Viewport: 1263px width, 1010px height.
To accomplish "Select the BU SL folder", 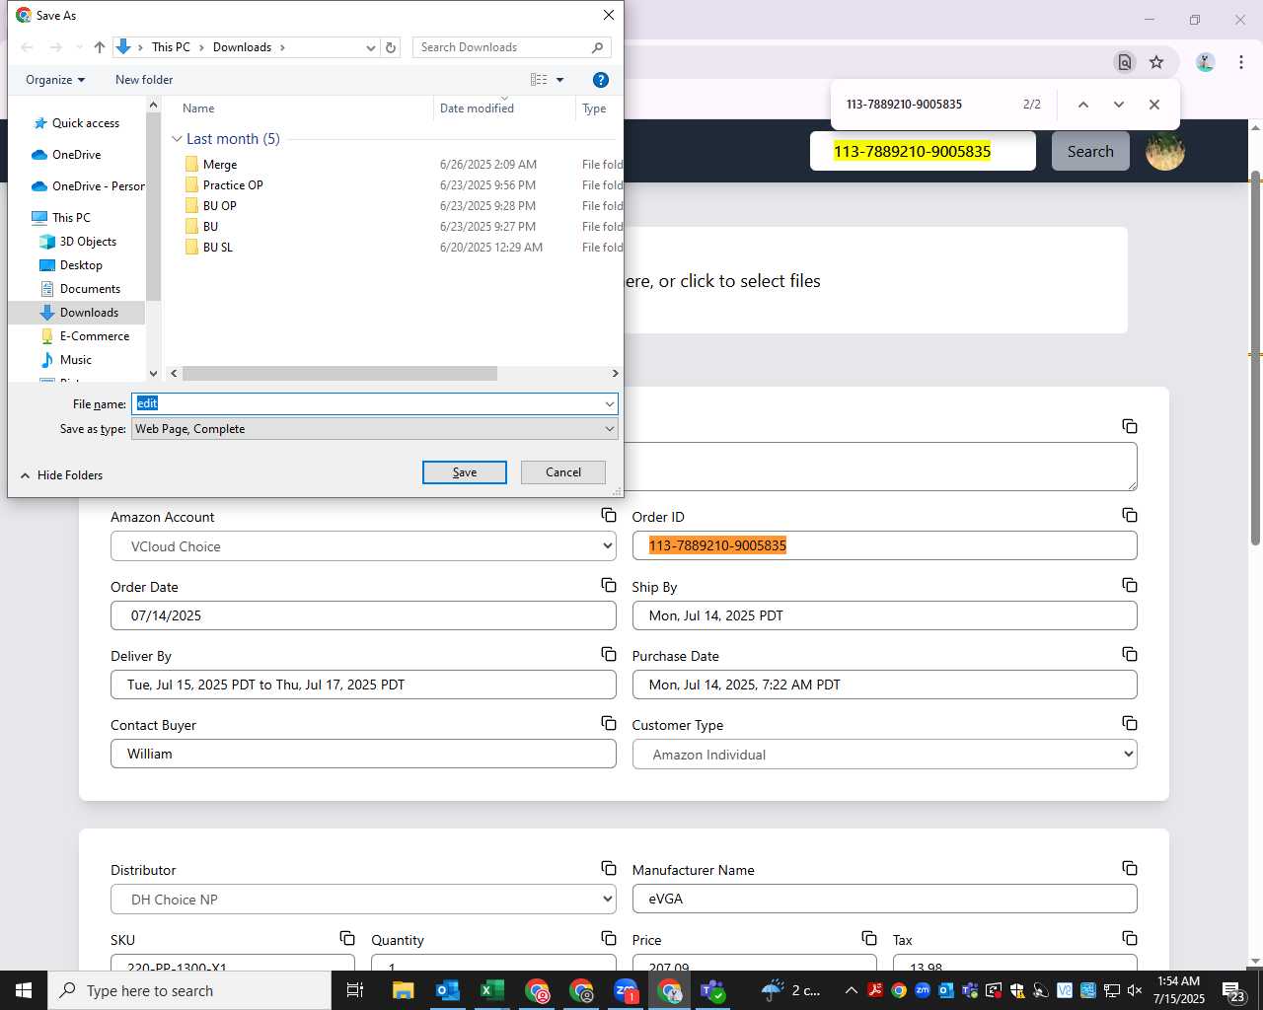I will (218, 248).
